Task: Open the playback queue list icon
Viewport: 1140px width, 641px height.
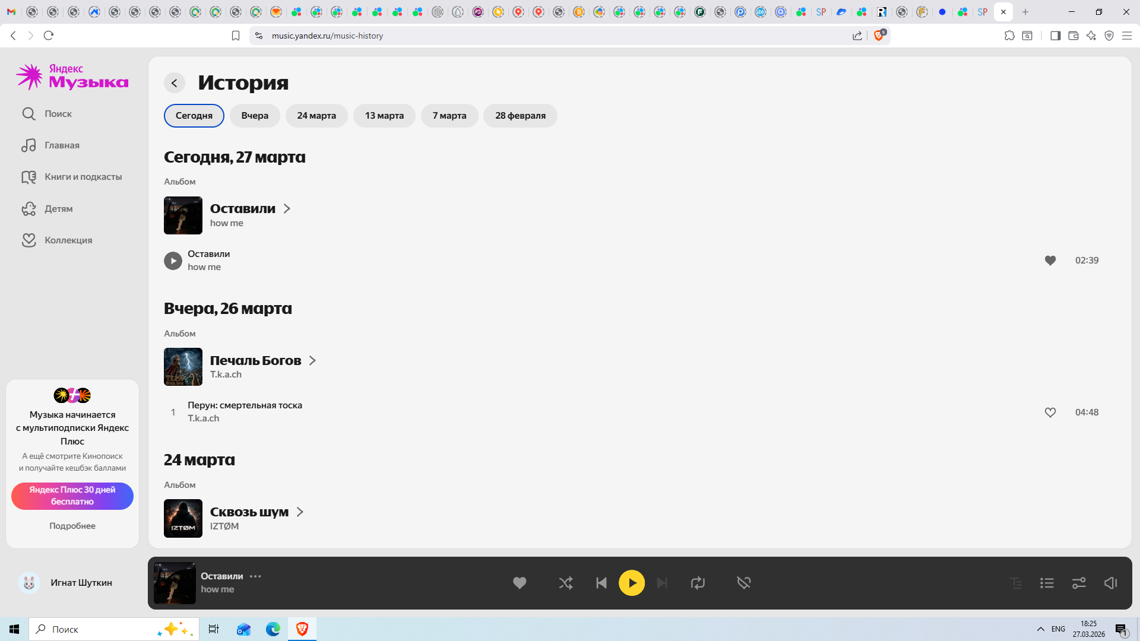Action: [1047, 583]
